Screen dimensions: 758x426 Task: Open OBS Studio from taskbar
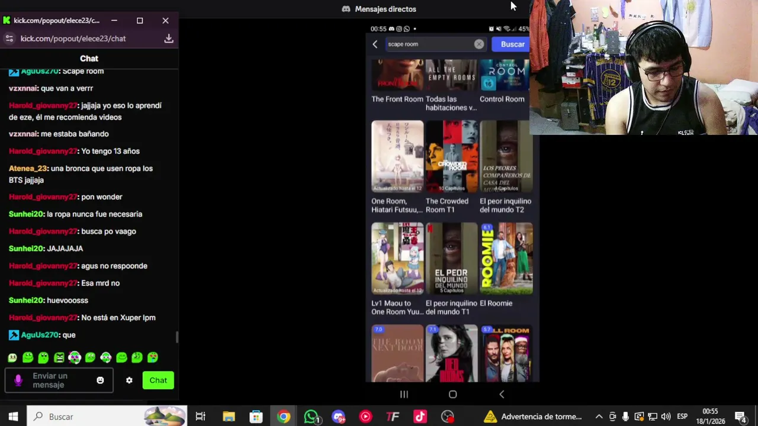tap(448, 417)
